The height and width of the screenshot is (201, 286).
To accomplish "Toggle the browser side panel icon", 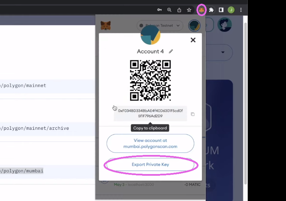I will pos(221,10).
